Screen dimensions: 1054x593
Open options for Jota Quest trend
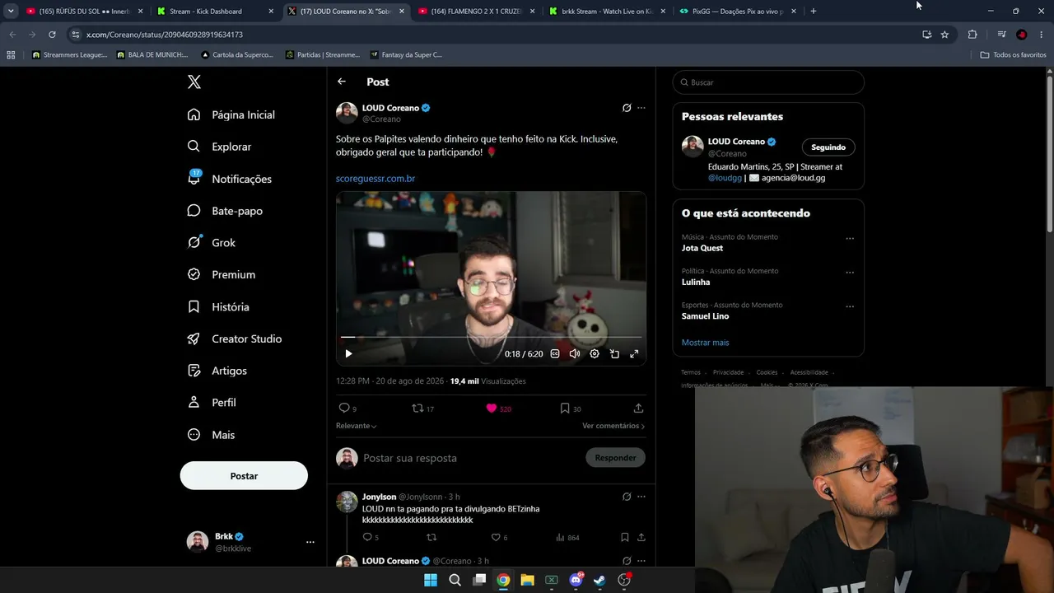(x=850, y=239)
